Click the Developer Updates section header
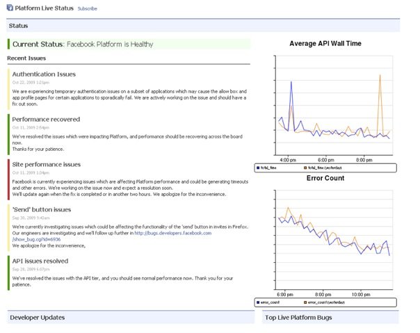The height and width of the screenshot is (333, 420). 131,318
